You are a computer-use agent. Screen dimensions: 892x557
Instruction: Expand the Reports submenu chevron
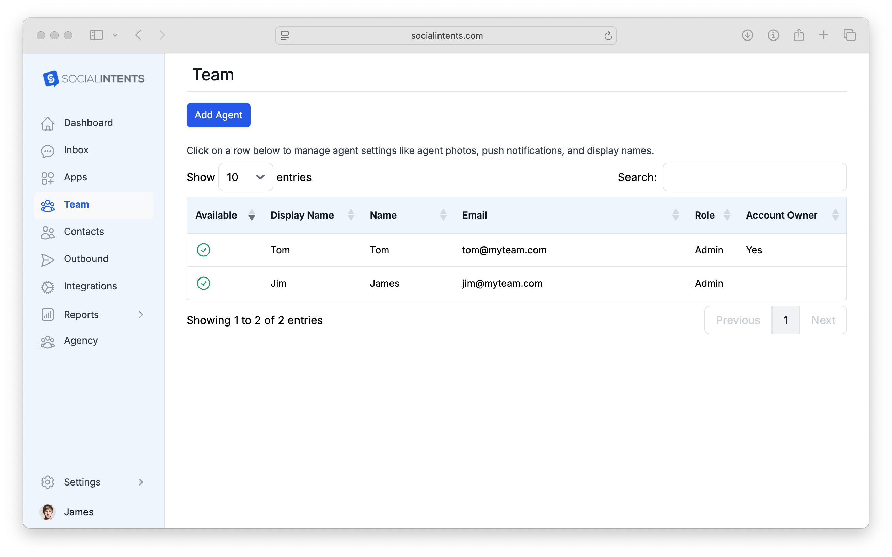pos(141,315)
